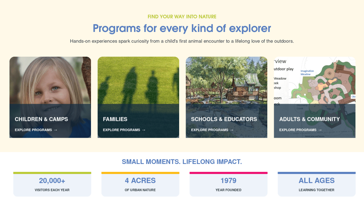Select the Families card heading
Screen dimensions: 364x204
click(x=115, y=119)
